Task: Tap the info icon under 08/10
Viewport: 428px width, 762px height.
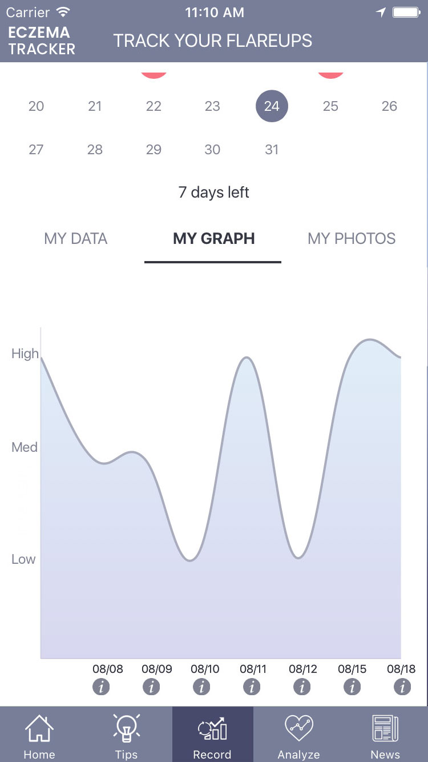Action: point(201,687)
